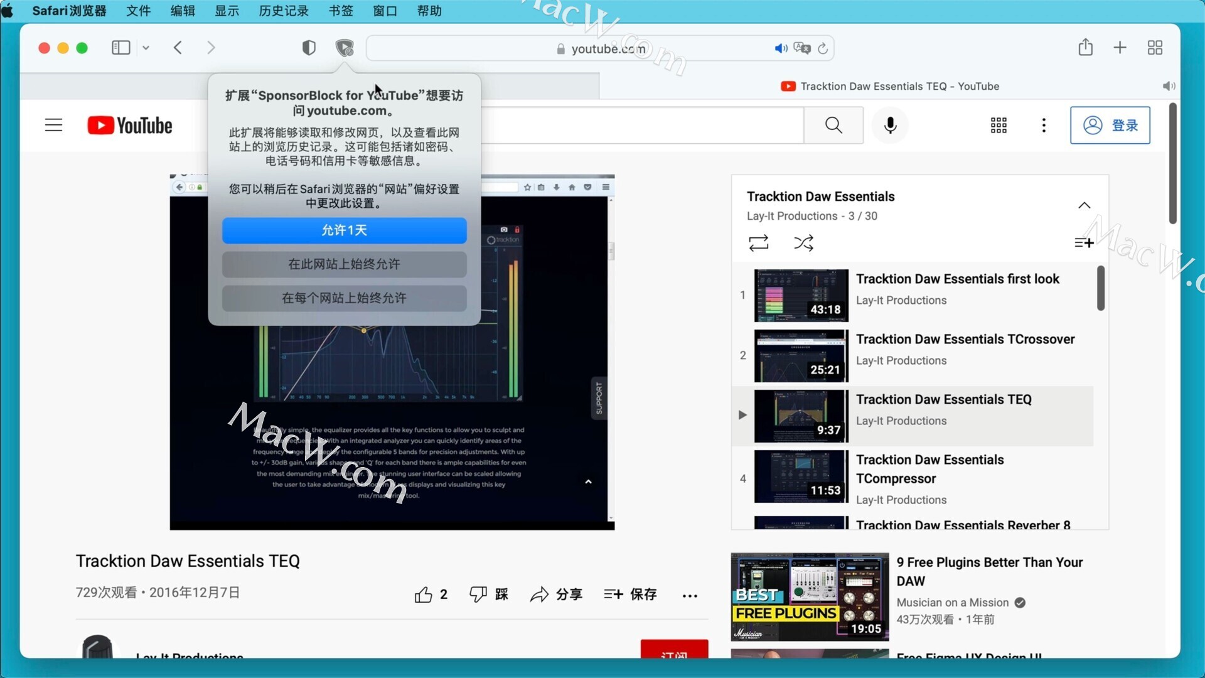Click 在每个网站上始终允许 button
This screenshot has height=678, width=1205.
344,298
